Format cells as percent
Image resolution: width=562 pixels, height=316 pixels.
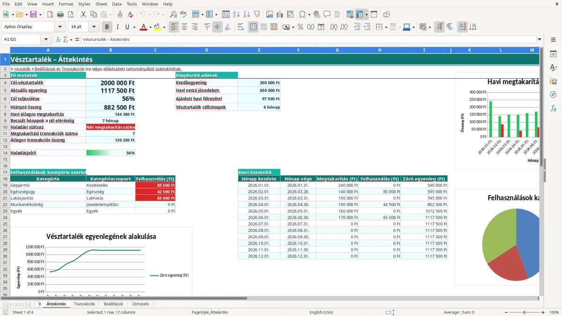(x=300, y=27)
